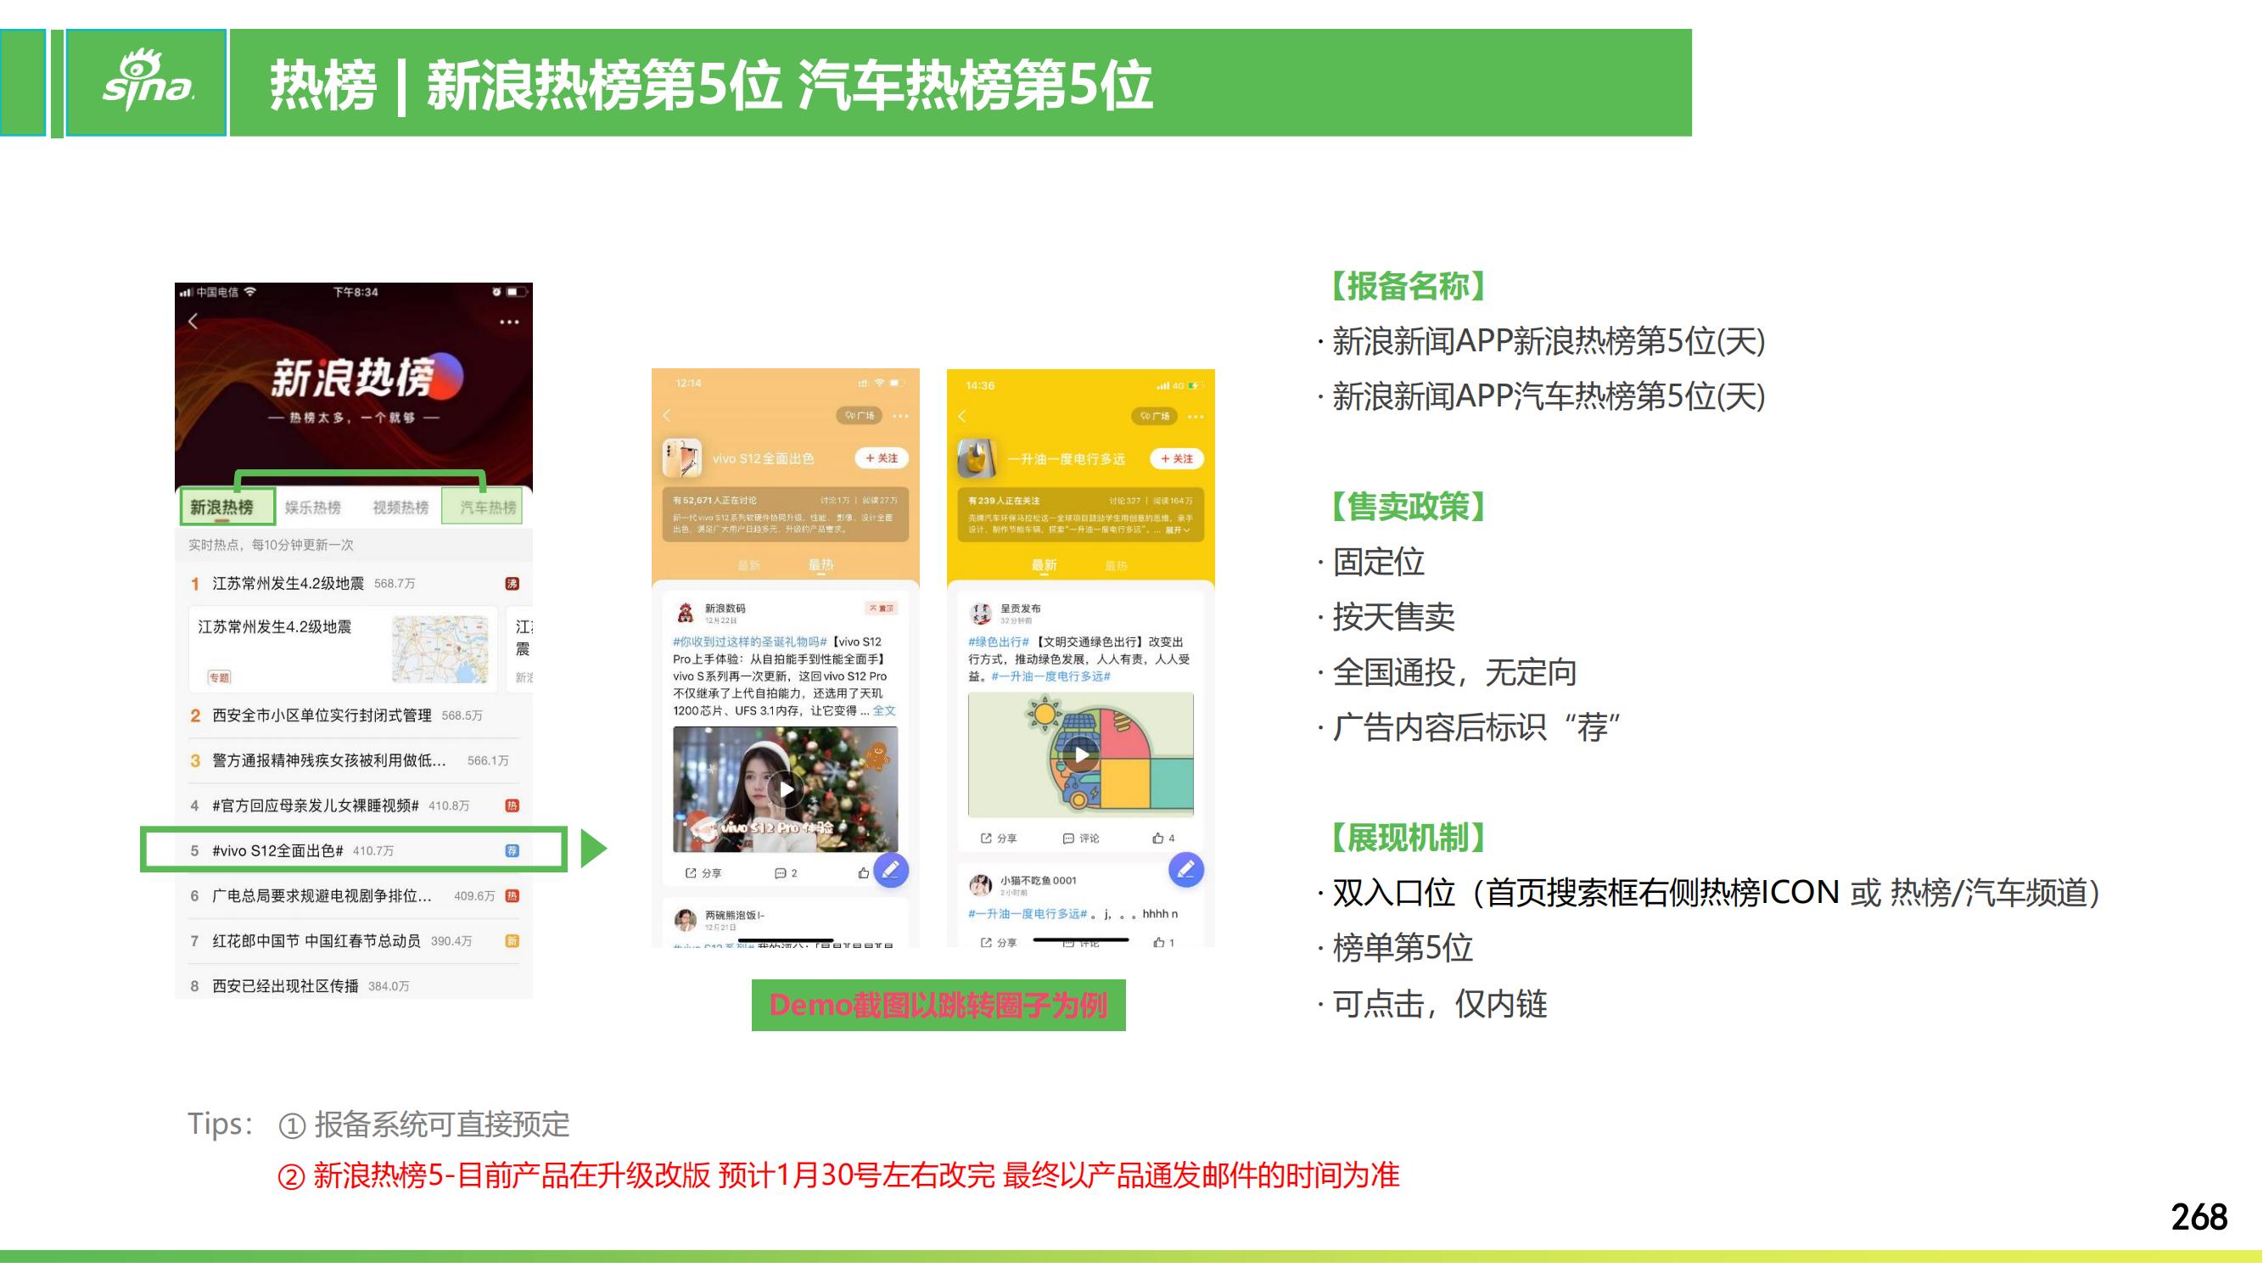The height and width of the screenshot is (1273, 2263).
Task: Open the item 红花郎中国节 中国红春节总动员
Action: pyautogui.click(x=316, y=941)
